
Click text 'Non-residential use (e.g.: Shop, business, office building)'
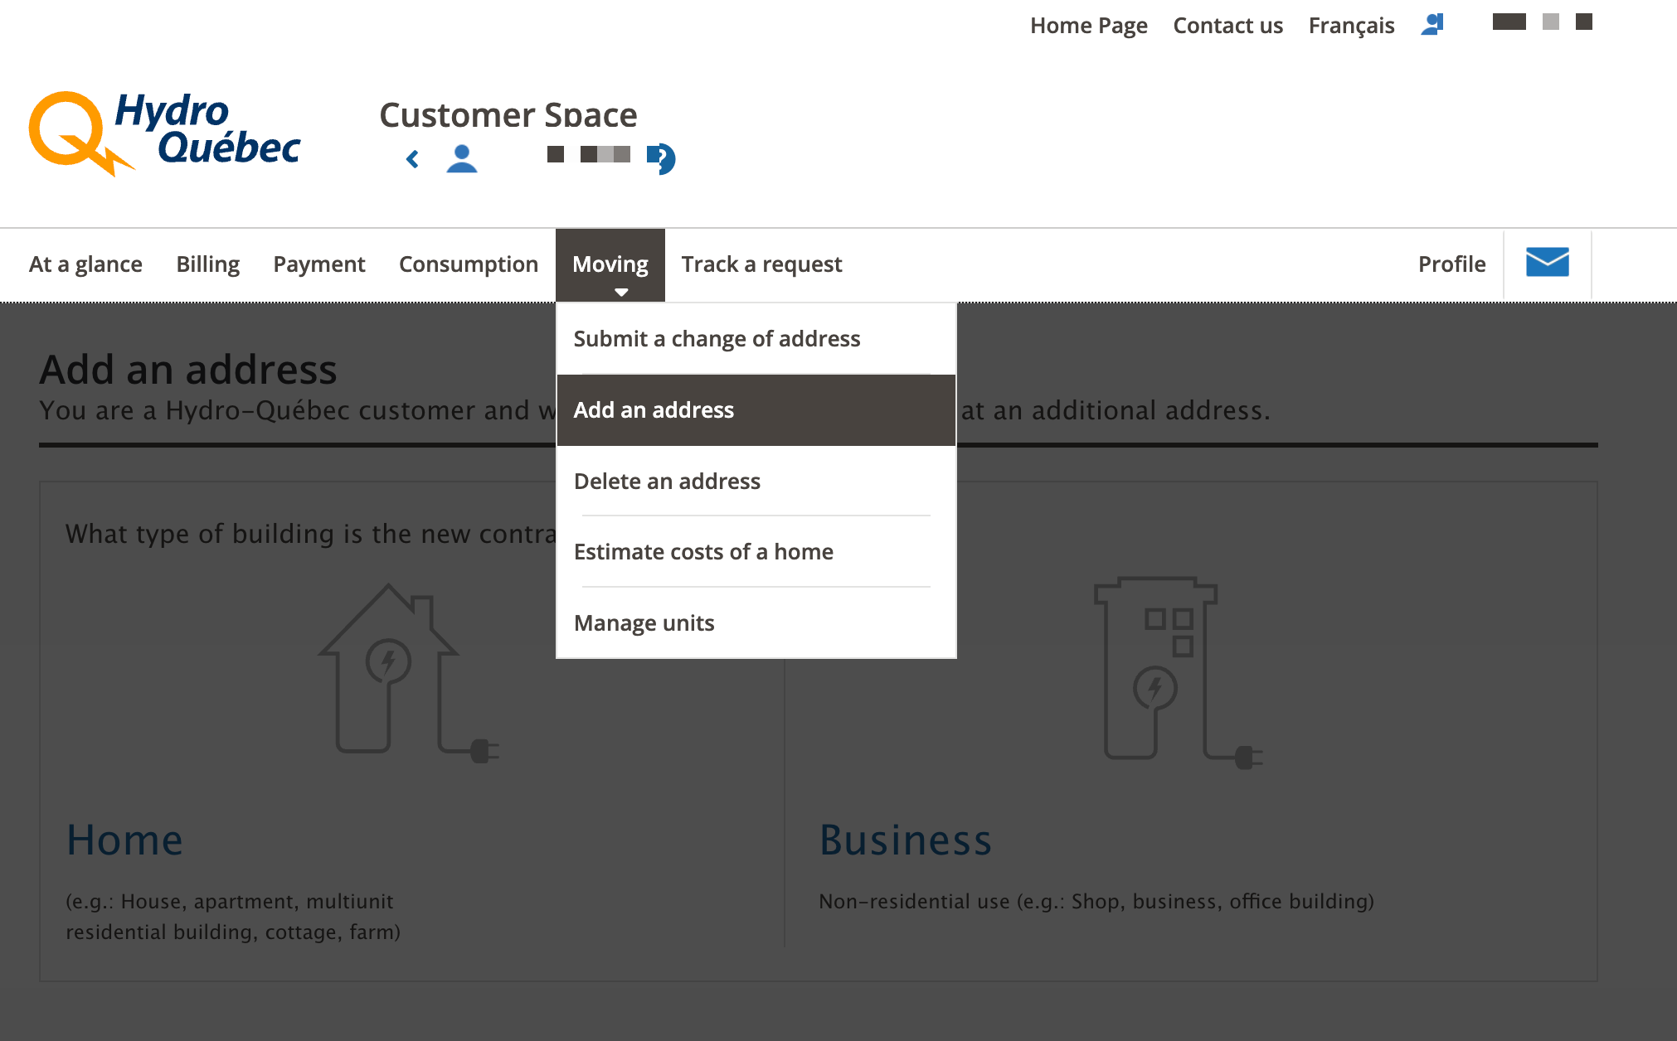pos(1096,902)
